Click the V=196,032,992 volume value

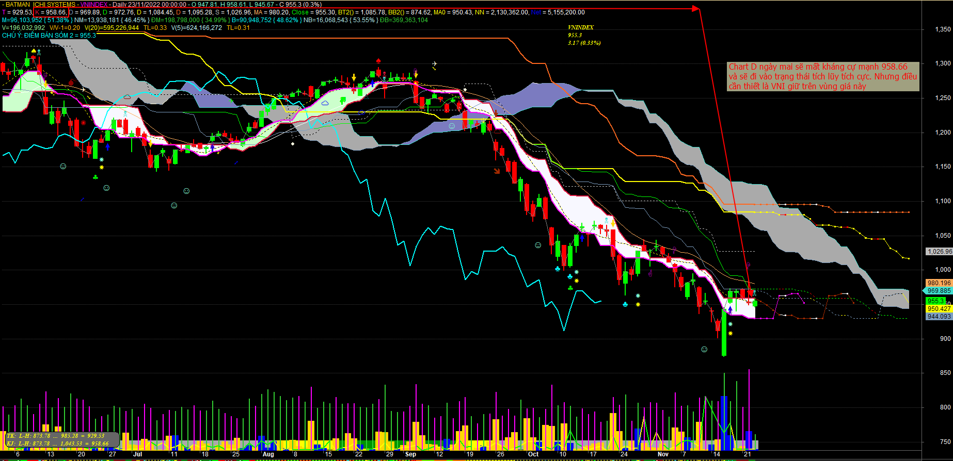(23, 28)
